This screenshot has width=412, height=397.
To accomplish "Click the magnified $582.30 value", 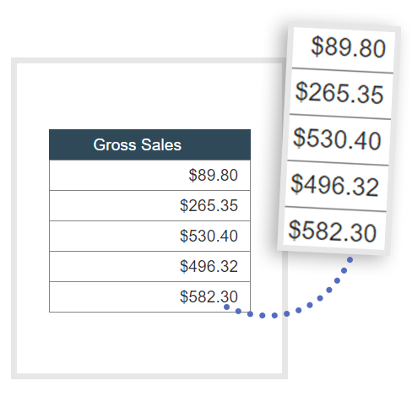I will point(333,231).
